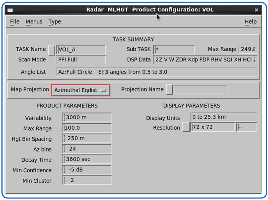Click the product Max Range field showing 100.0
The height and width of the screenshot is (200, 268).
(x=87, y=128)
